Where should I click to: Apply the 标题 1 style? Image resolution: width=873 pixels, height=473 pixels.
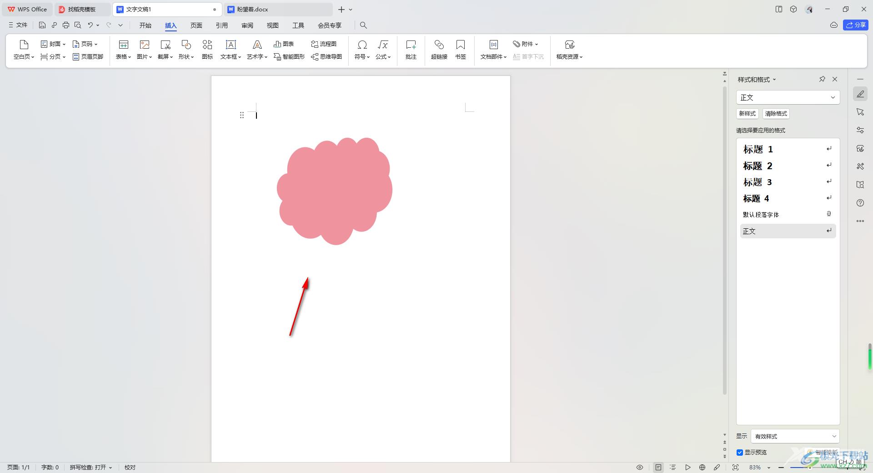pyautogui.click(x=788, y=149)
